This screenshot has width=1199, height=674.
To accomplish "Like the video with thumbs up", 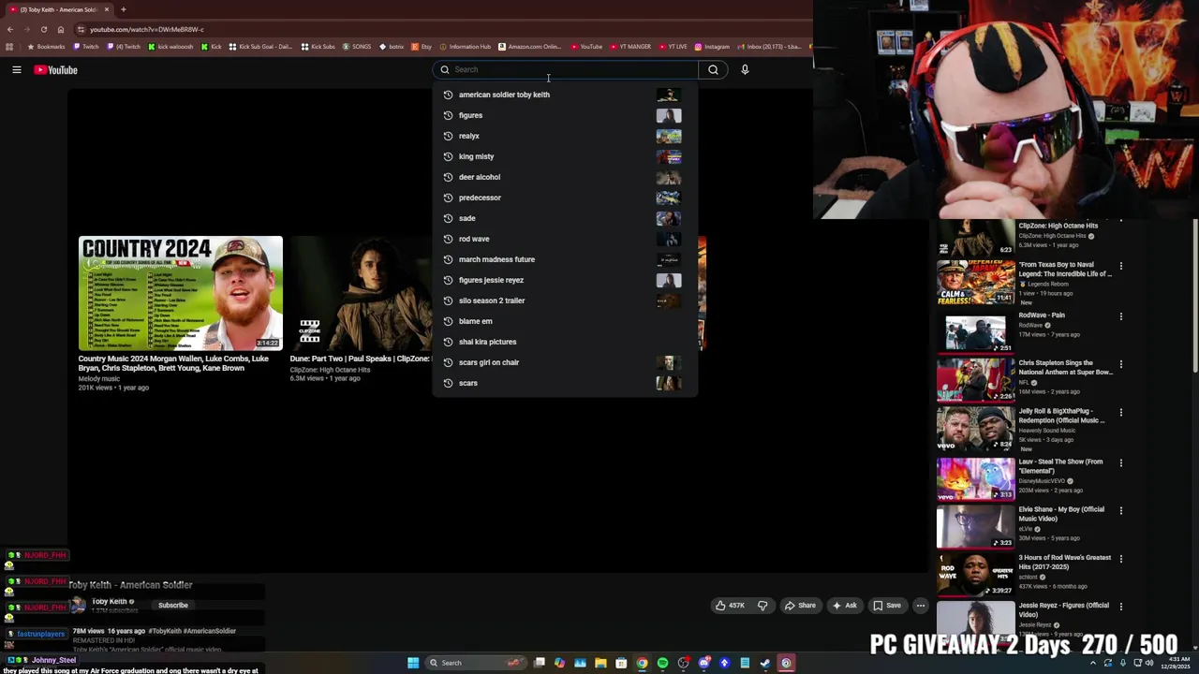I will (729, 606).
